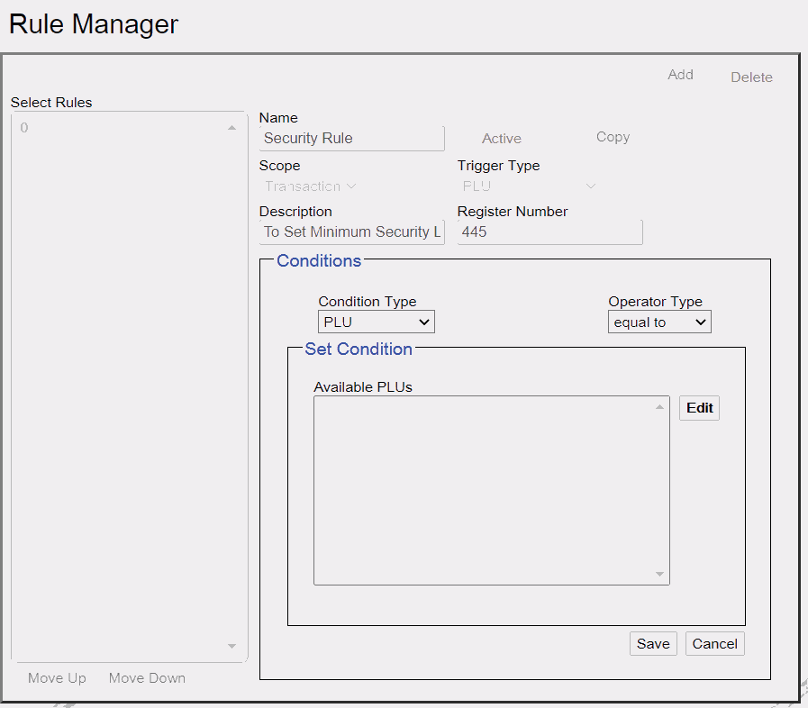Toggle the Active option
Viewport: 808px width, 708px height.
tap(502, 139)
